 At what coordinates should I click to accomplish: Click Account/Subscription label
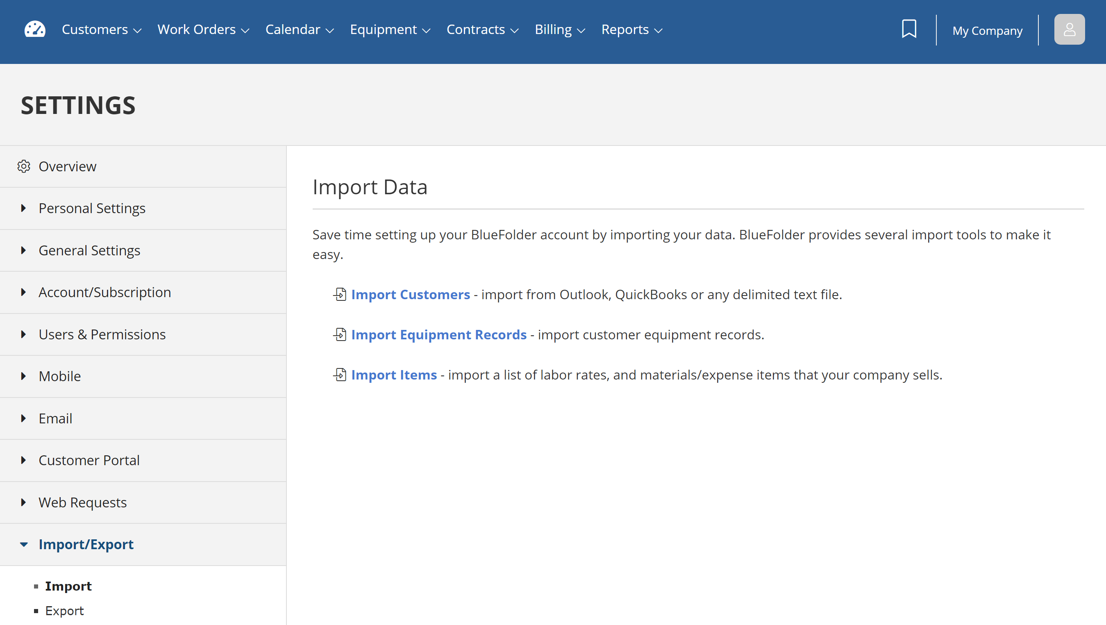(105, 292)
